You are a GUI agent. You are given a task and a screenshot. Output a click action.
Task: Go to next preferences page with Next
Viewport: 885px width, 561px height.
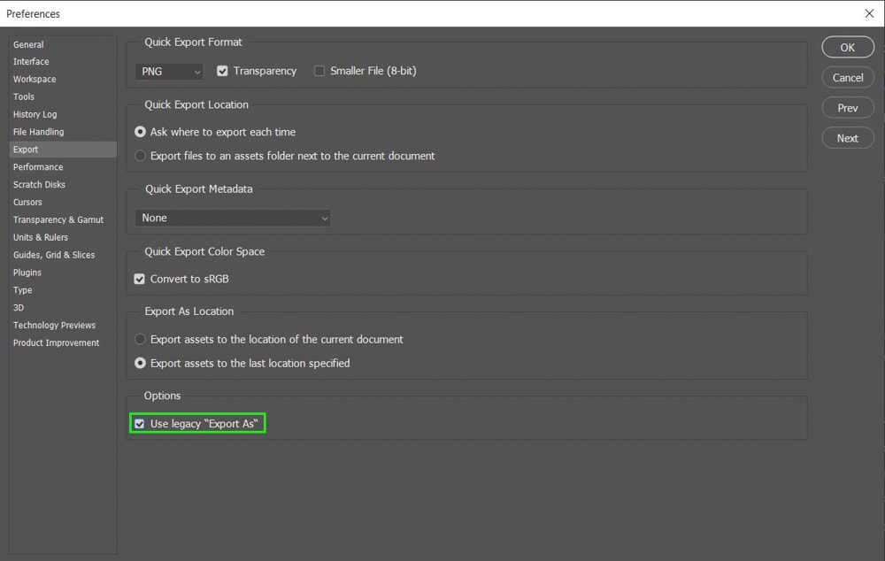848,138
